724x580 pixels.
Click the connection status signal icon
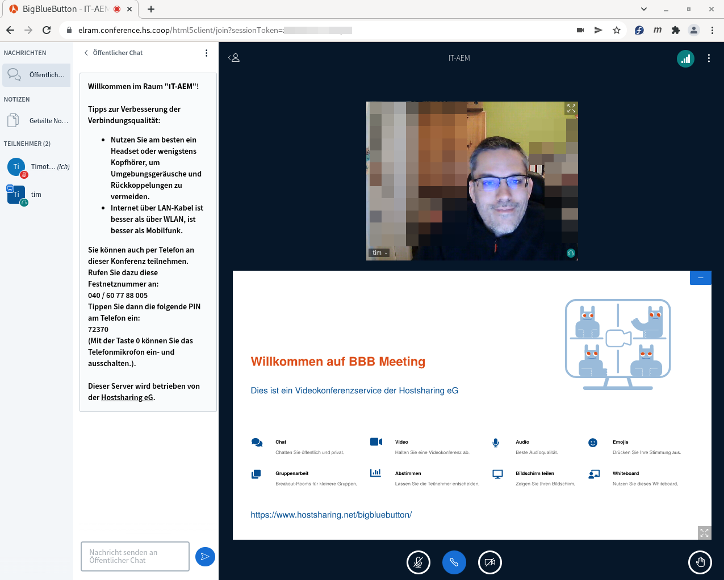point(685,58)
